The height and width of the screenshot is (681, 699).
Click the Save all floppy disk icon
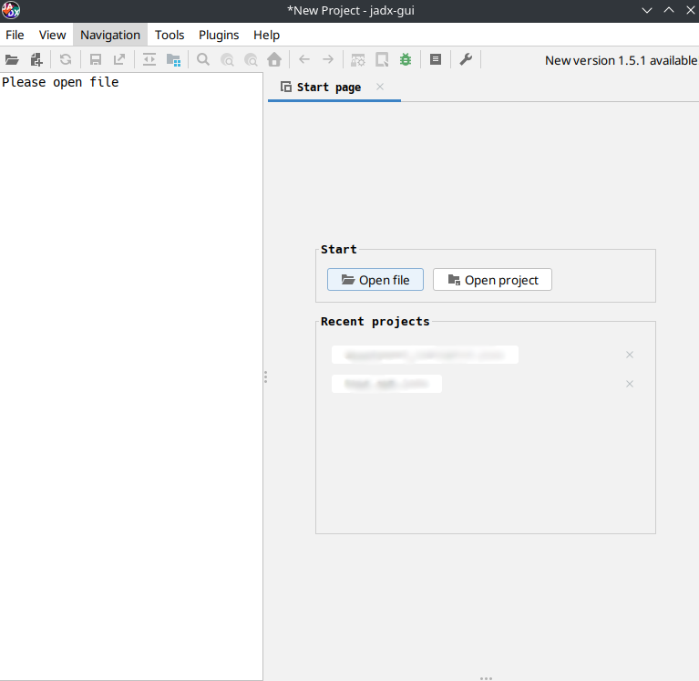click(x=95, y=60)
